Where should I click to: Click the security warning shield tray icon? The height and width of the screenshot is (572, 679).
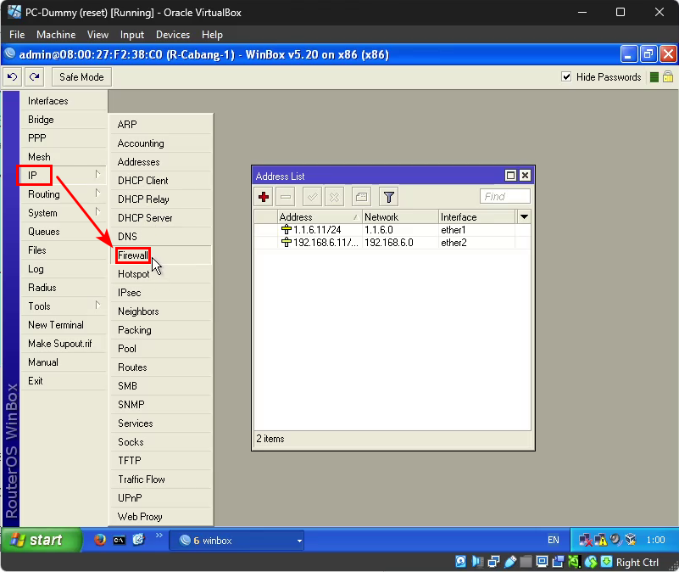(x=601, y=540)
